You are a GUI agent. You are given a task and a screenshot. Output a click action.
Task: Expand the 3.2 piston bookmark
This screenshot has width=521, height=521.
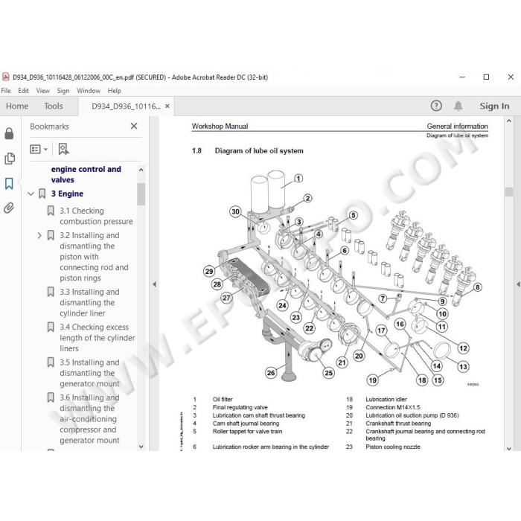pyautogui.click(x=39, y=235)
